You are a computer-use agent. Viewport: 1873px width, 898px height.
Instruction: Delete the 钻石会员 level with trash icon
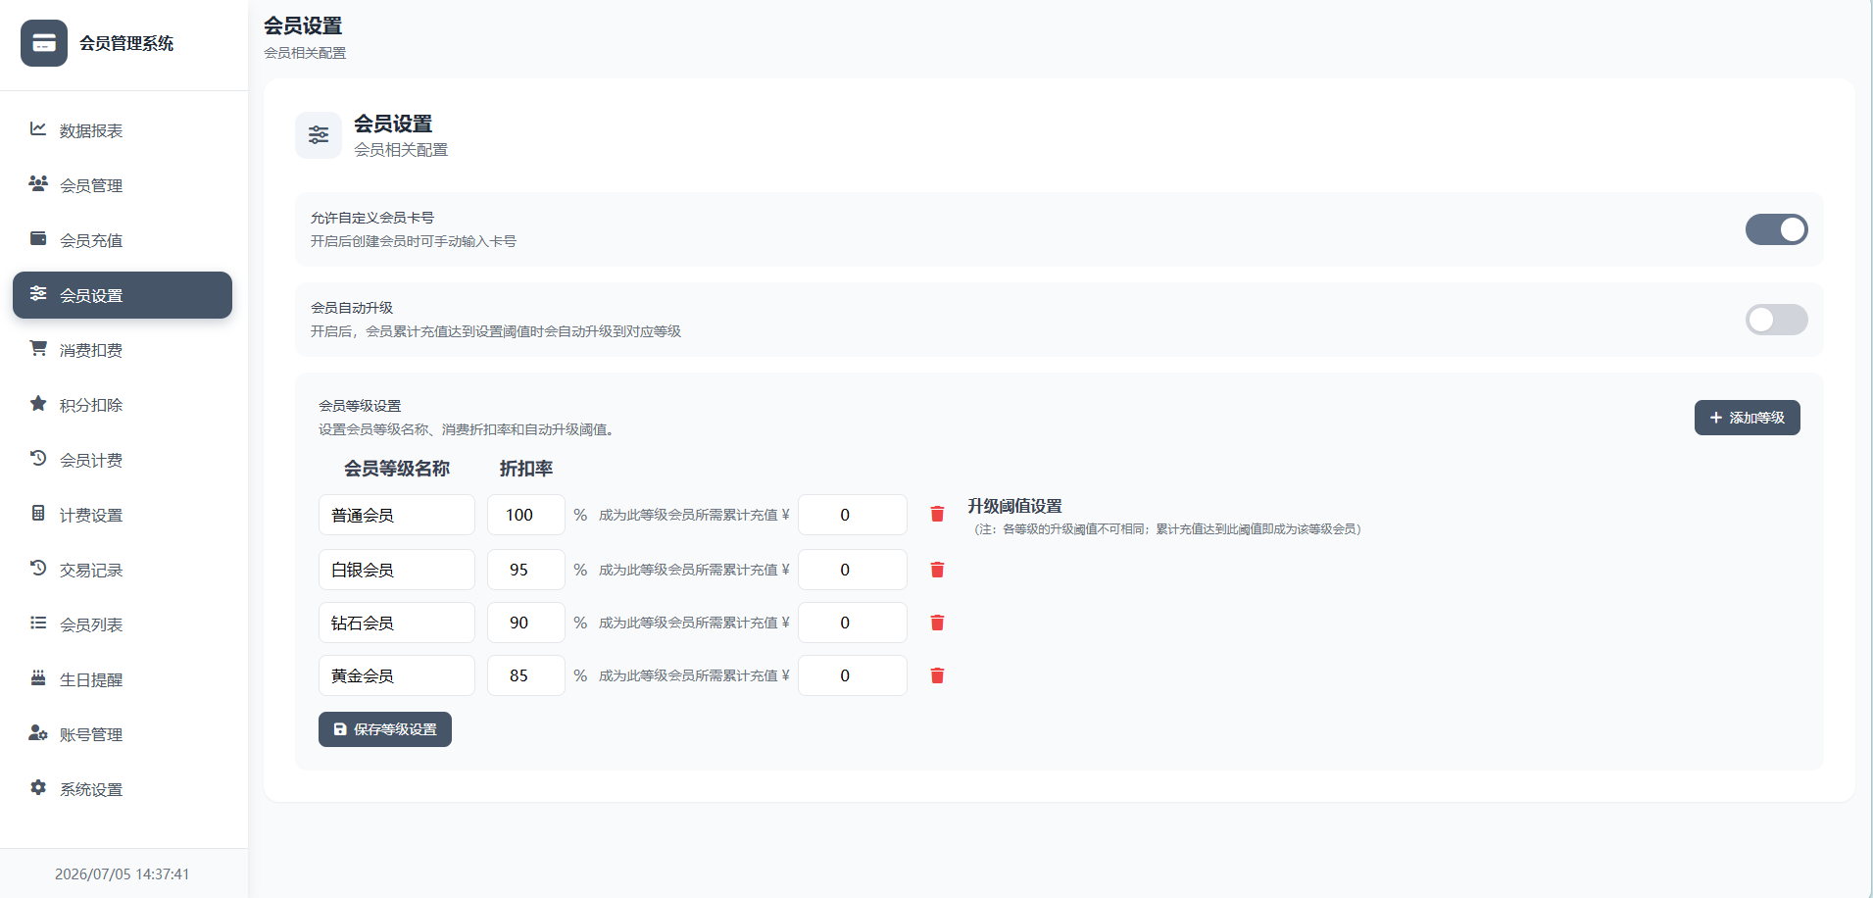937,623
